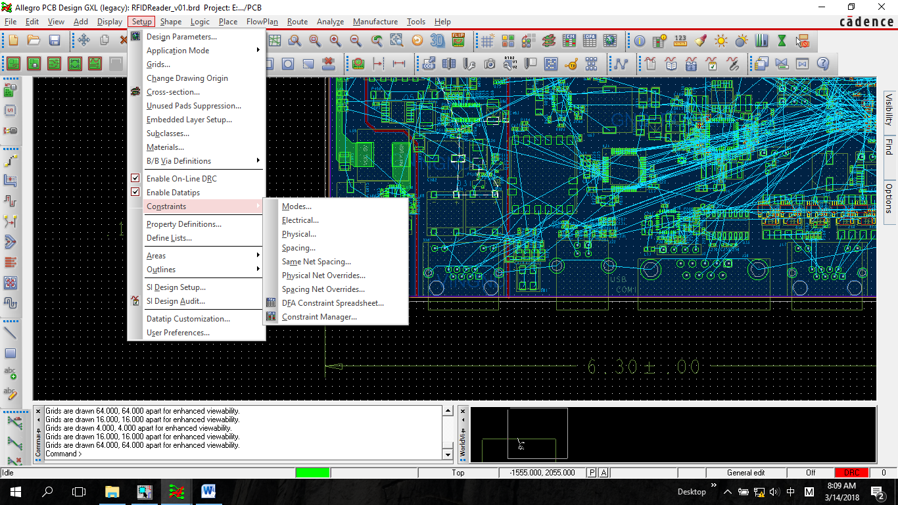Click the Save file toolbar icon
898x505 pixels.
[x=54, y=41]
